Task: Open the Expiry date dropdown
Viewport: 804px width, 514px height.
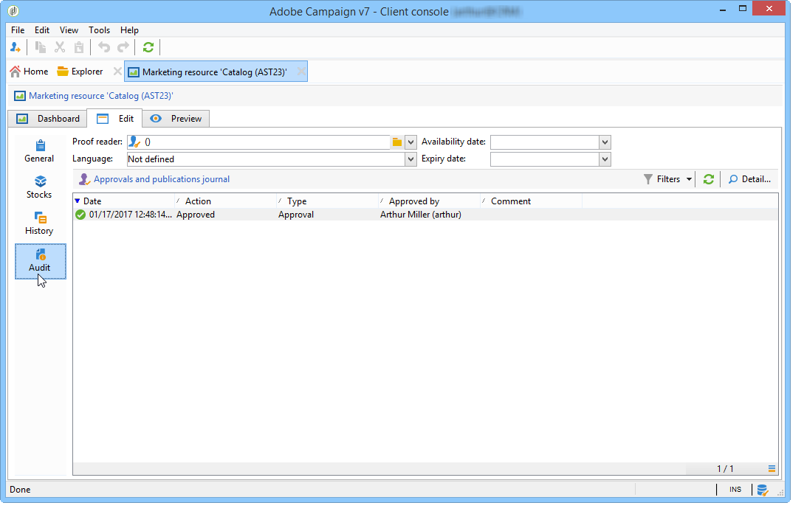Action: [605, 160]
